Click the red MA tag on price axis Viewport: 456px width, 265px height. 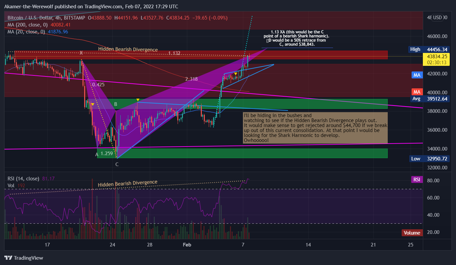[417, 91]
